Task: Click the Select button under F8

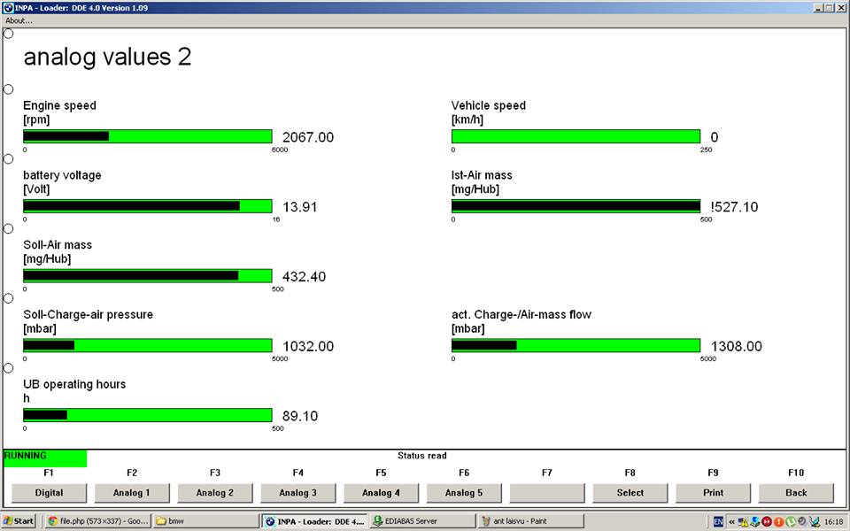Action: click(x=630, y=493)
